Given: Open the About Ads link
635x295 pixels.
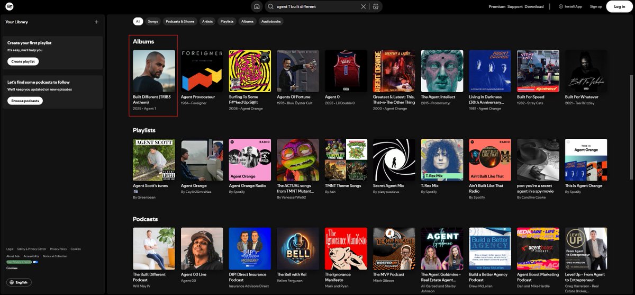Looking at the screenshot, I should pyautogui.click(x=13, y=256).
